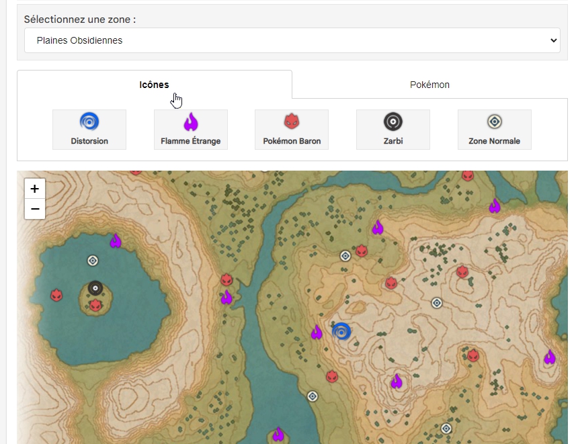576x444 pixels.
Task: Open the zone selection dropdown showing Plaines Obsidiennes
Action: click(x=292, y=40)
